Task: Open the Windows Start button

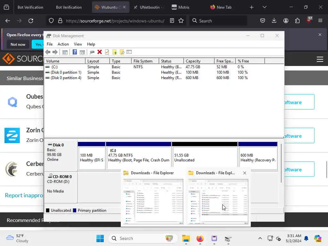Action: point(100,238)
